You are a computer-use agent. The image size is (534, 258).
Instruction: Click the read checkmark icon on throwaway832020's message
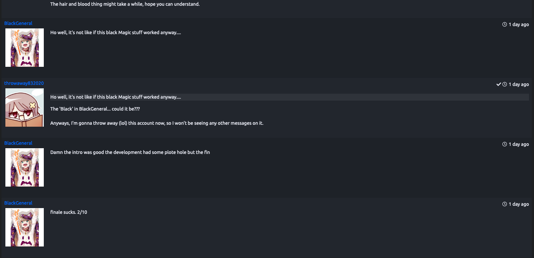(498, 84)
